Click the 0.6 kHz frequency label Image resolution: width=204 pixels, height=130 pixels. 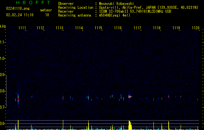coord(3,123)
